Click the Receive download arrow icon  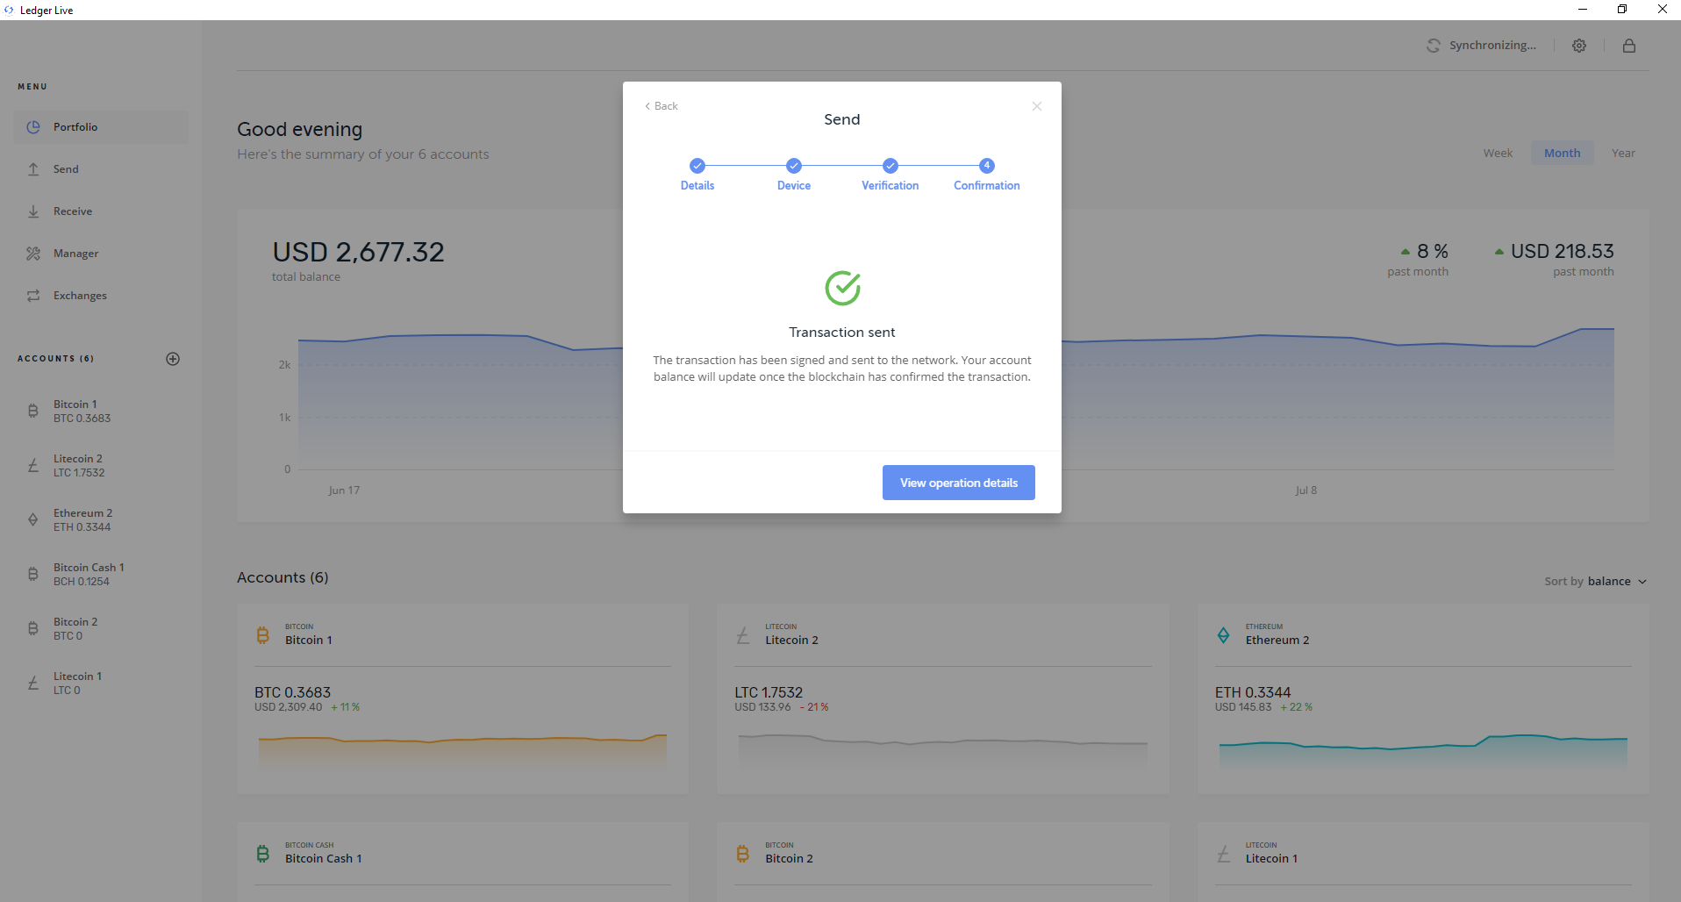pyautogui.click(x=33, y=211)
